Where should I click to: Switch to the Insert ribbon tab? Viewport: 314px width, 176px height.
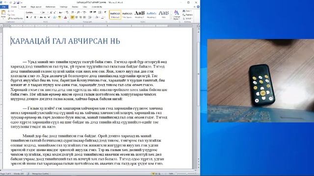[24, 7]
